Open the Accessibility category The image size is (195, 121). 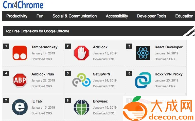(117, 16)
